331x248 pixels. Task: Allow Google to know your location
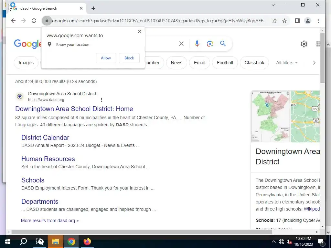point(106,58)
